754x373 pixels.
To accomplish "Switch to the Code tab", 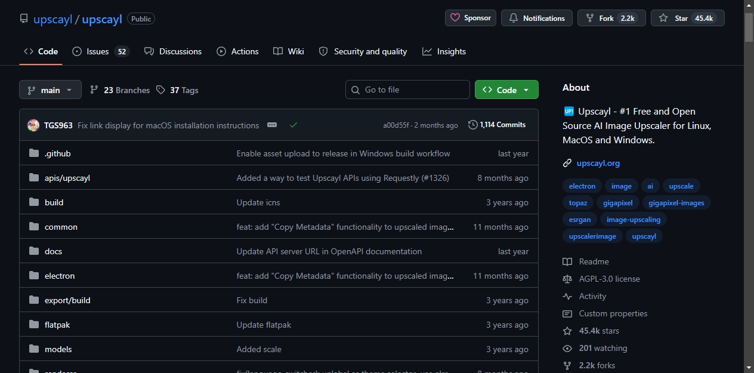I will tap(41, 51).
